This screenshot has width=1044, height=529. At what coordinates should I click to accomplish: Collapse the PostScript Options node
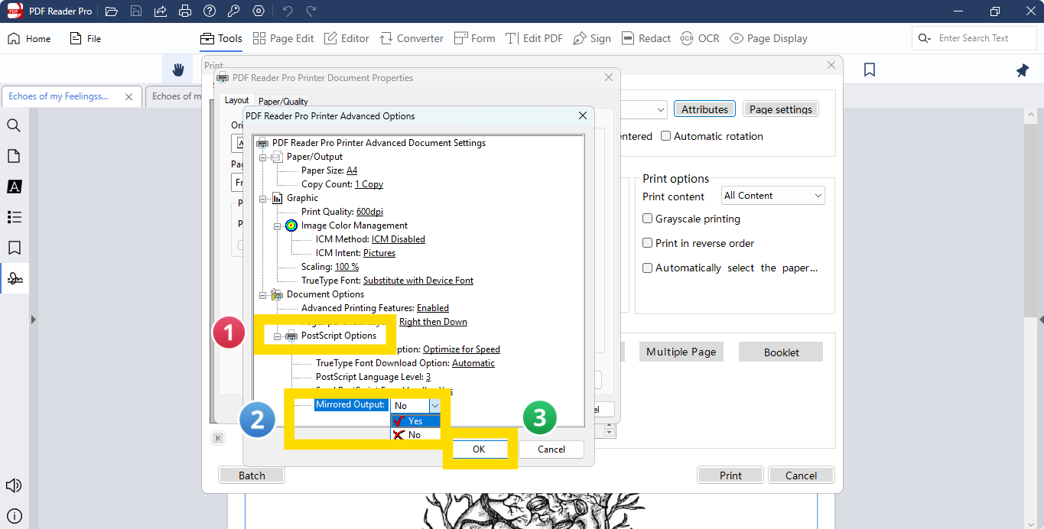pos(277,336)
